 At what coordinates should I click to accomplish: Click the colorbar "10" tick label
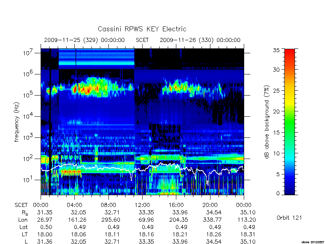(276, 153)
